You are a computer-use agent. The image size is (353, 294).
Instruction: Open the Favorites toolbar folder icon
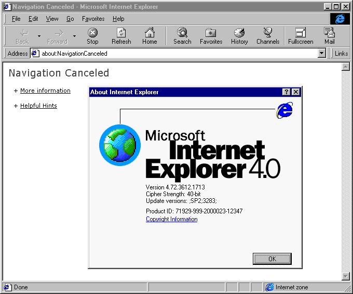(x=211, y=33)
